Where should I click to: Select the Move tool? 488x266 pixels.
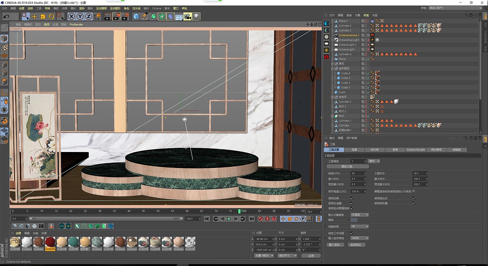click(x=34, y=16)
